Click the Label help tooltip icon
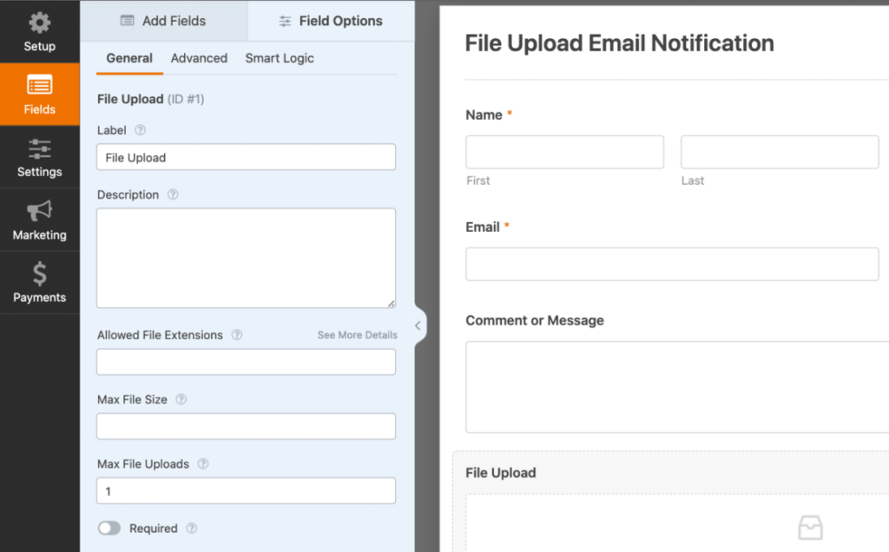The image size is (889, 552). (141, 130)
